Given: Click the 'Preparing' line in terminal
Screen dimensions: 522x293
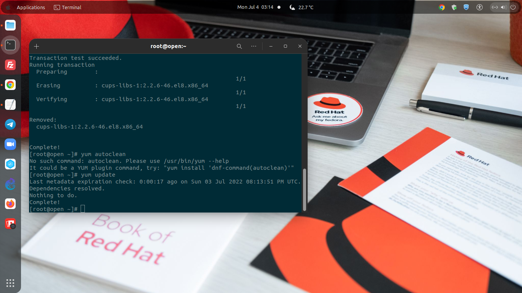Looking at the screenshot, I should 67,72.
